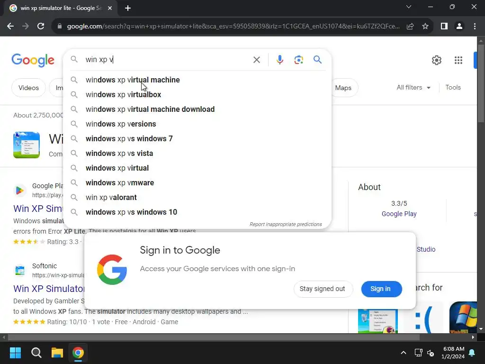Screen dimensions: 485x364
Task: Open the Google Play Win XP Sim result
Action: pyautogui.click(x=38, y=209)
